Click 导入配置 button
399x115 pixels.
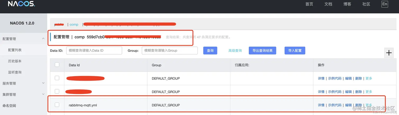[295, 51]
